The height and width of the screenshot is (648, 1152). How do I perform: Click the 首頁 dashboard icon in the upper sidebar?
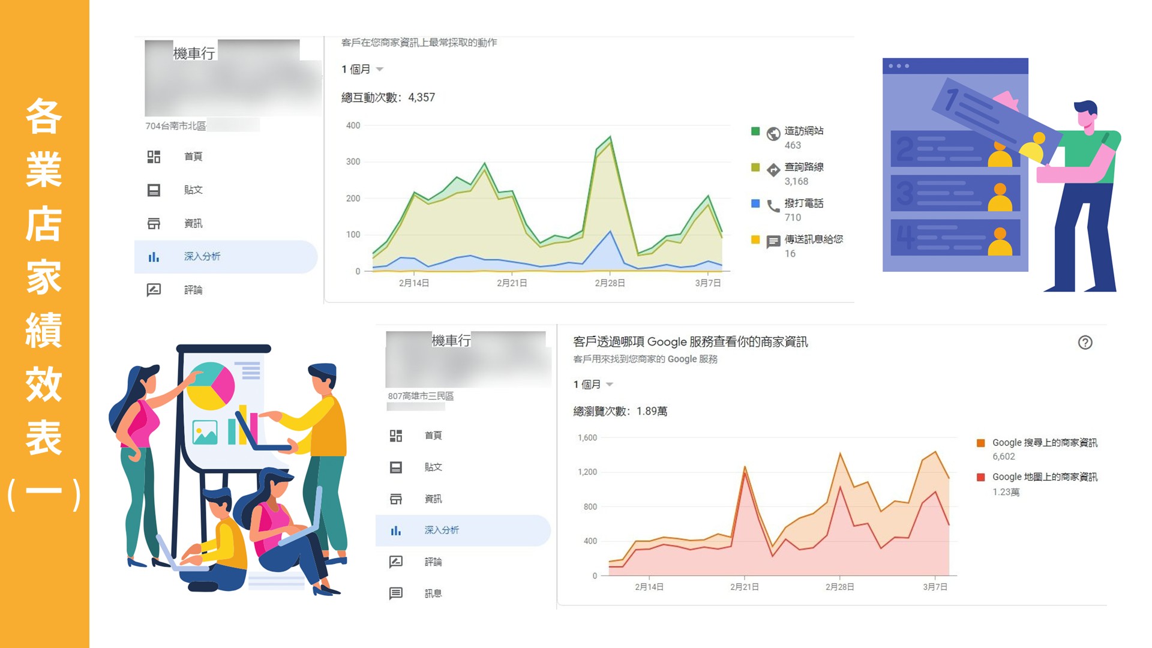pos(154,157)
